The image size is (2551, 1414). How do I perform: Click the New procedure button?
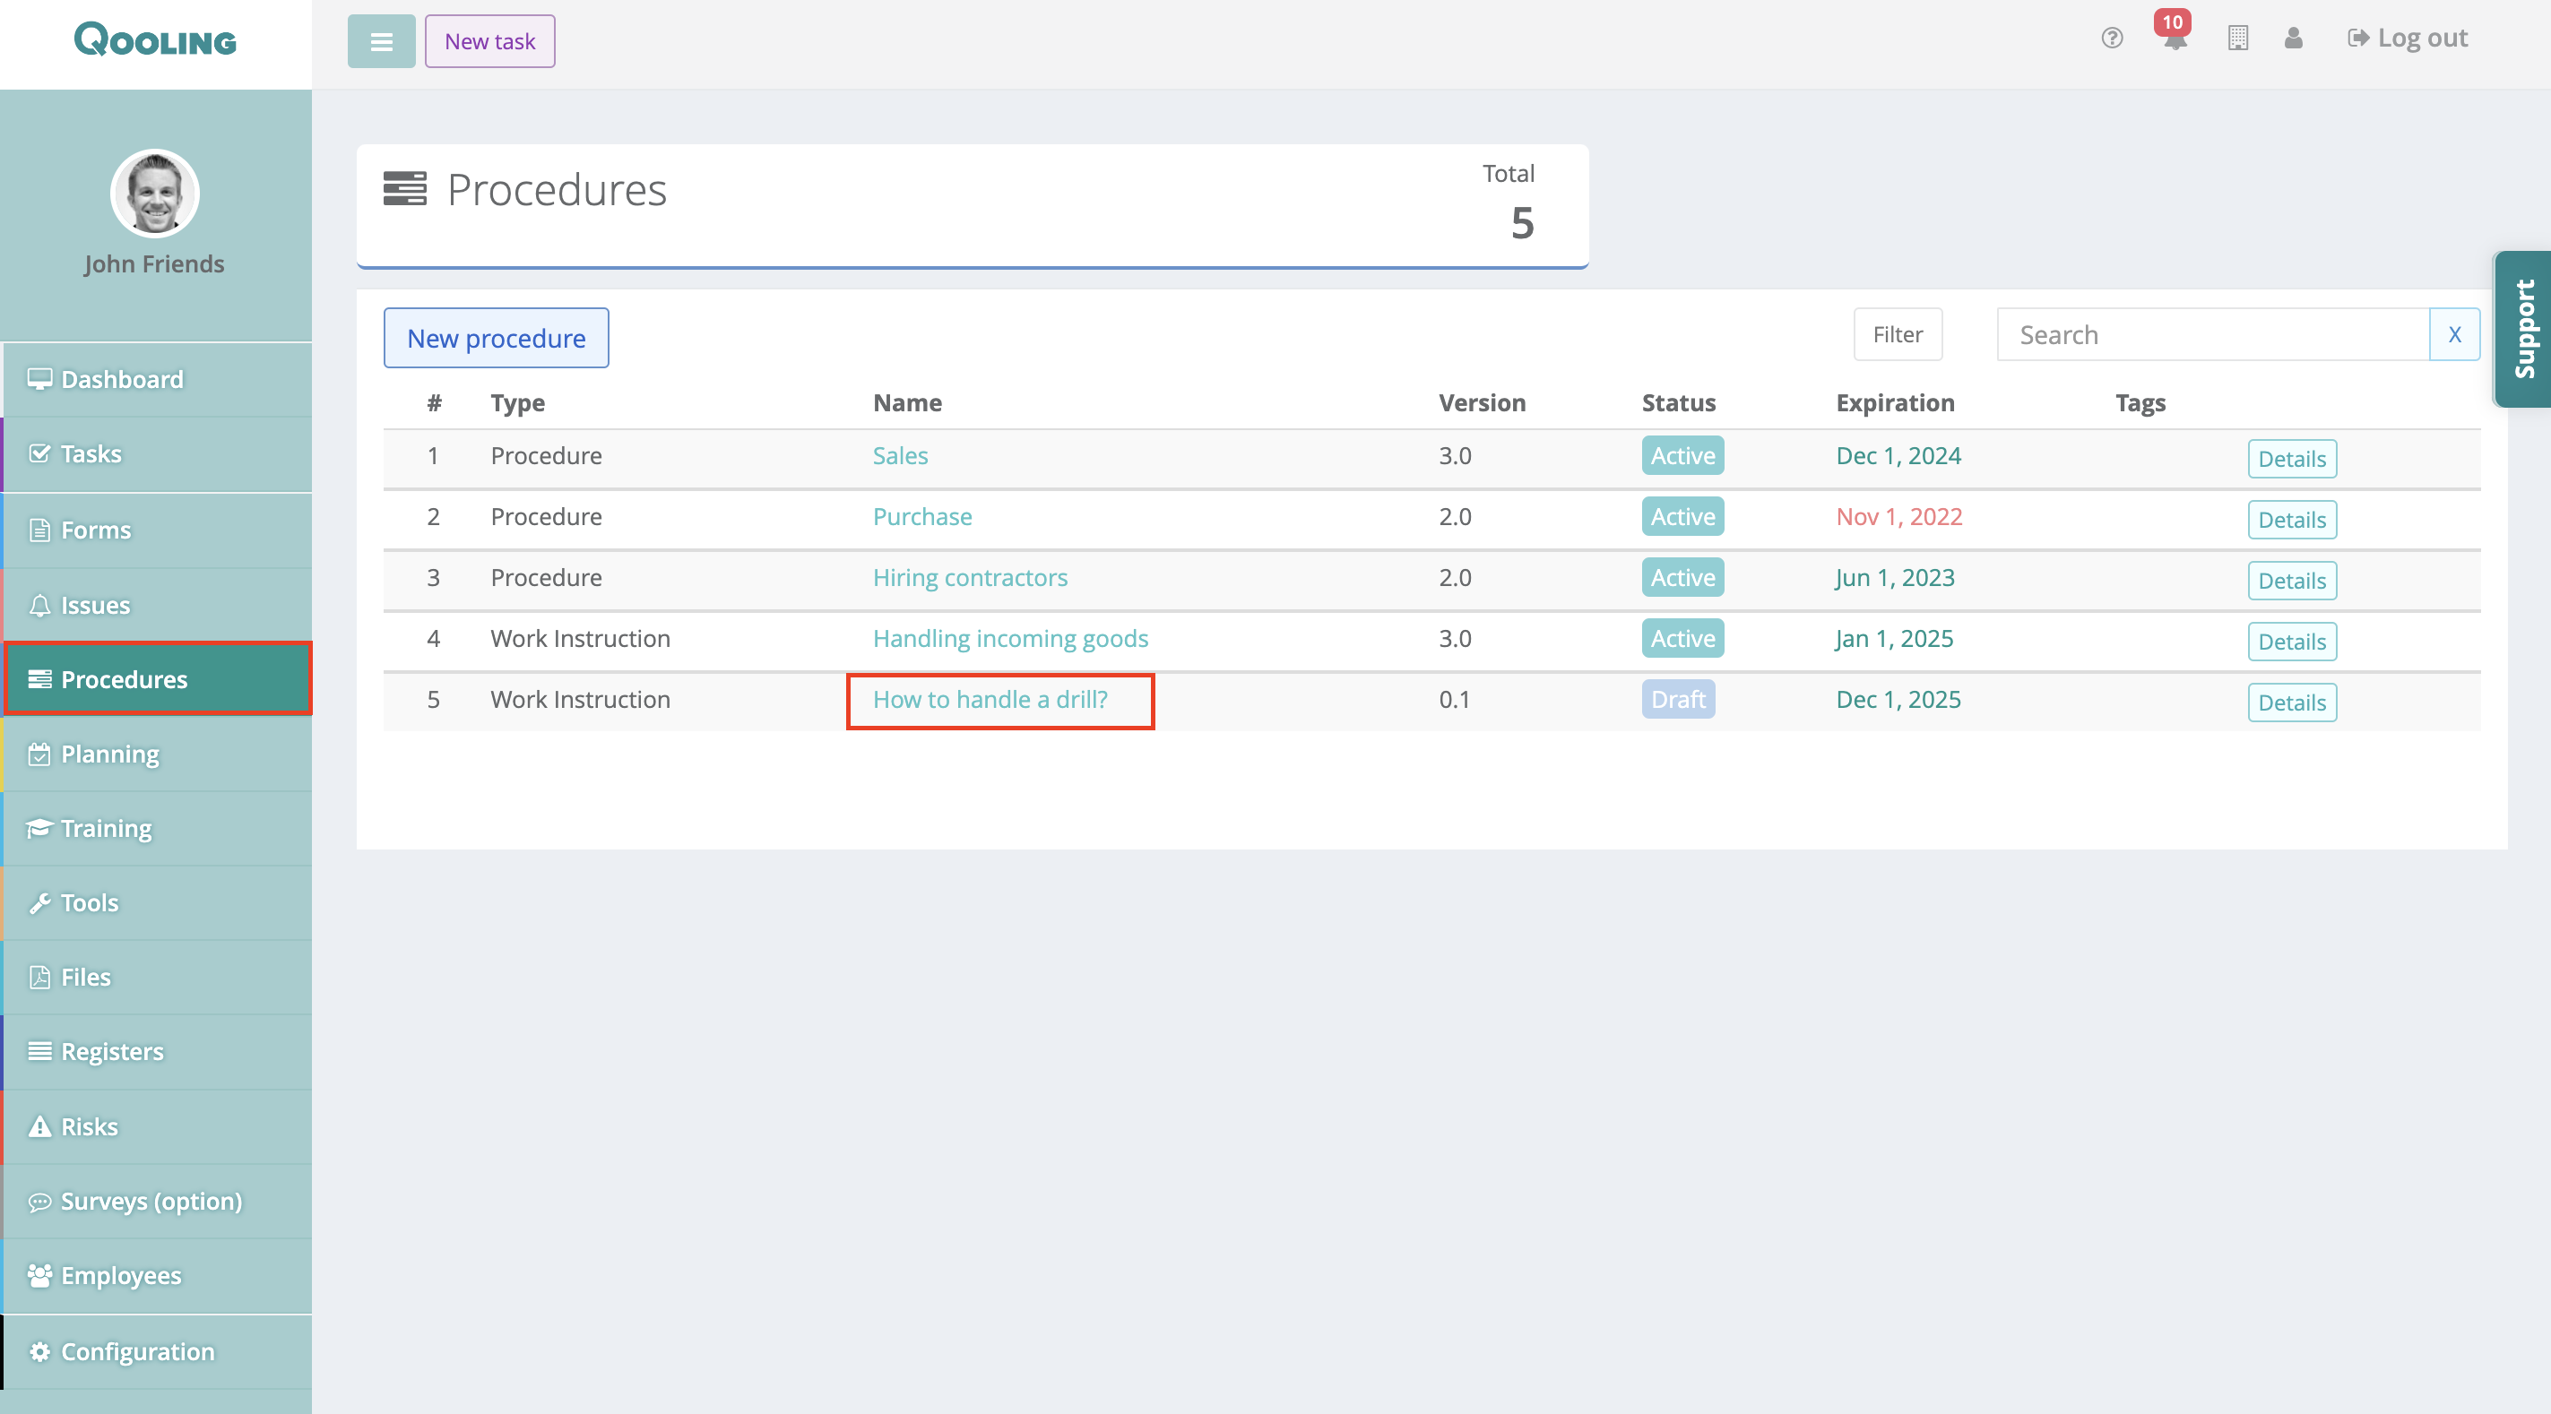(x=497, y=339)
